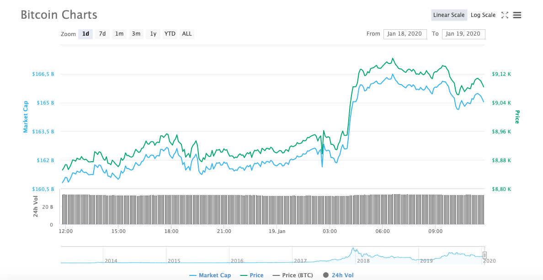Click the navigator right range handle
The height and width of the screenshot is (280, 543).
(x=485, y=255)
